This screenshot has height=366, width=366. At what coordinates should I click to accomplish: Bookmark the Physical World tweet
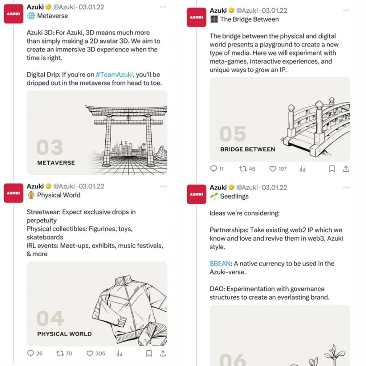[149, 353]
